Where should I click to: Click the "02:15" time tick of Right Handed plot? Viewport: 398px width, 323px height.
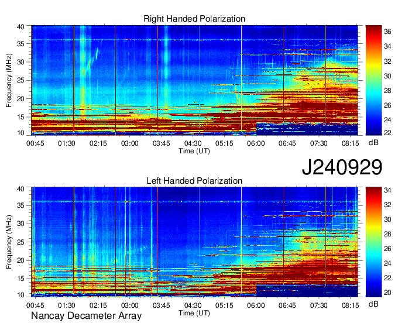(x=98, y=143)
